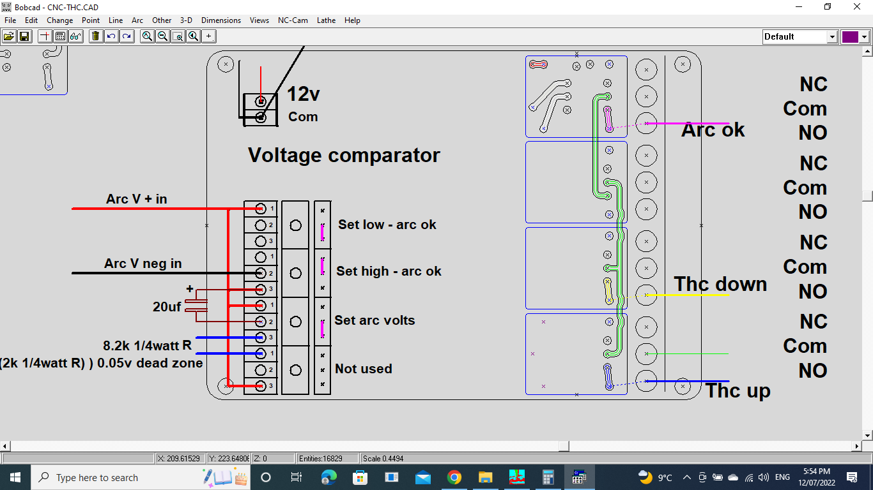Viewport: 873px width, 490px height.
Task: Click the '8.2k 1/4watt R' label
Action: (x=147, y=346)
